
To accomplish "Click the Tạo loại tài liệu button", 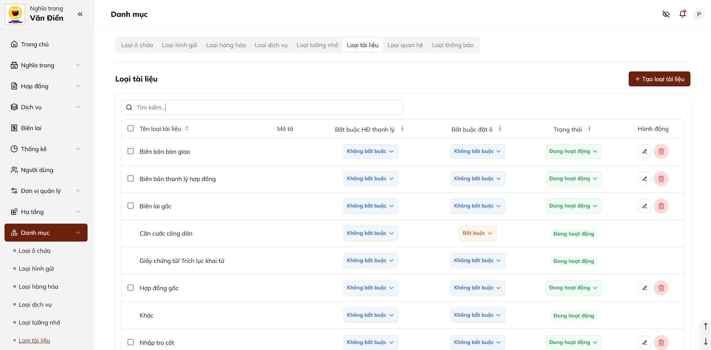I will [659, 79].
